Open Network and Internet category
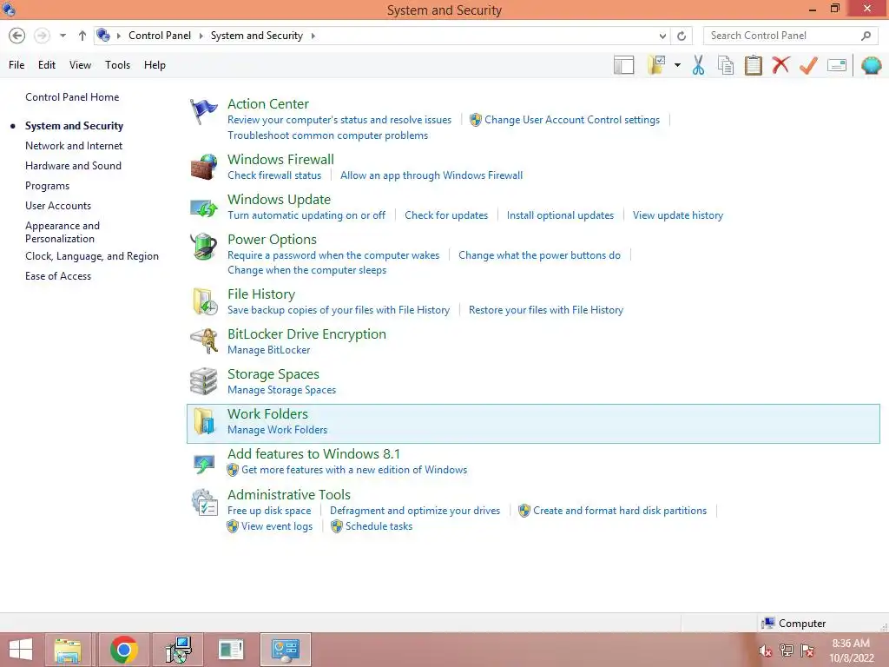This screenshot has width=889, height=667. [74, 146]
